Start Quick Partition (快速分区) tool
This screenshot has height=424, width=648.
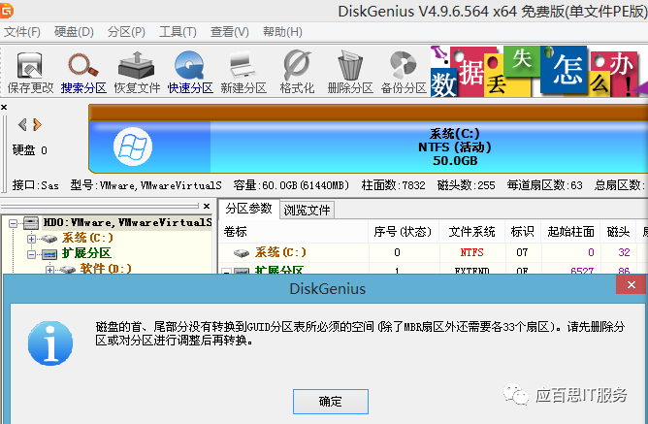click(x=190, y=73)
